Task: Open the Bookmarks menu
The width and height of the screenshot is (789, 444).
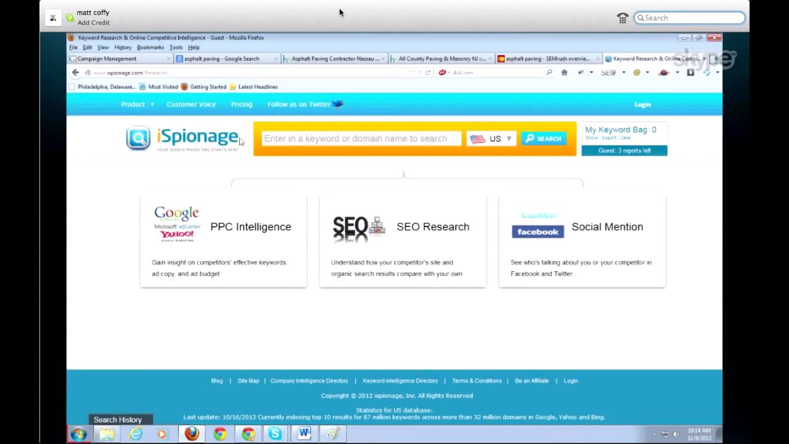Action: pyautogui.click(x=150, y=47)
